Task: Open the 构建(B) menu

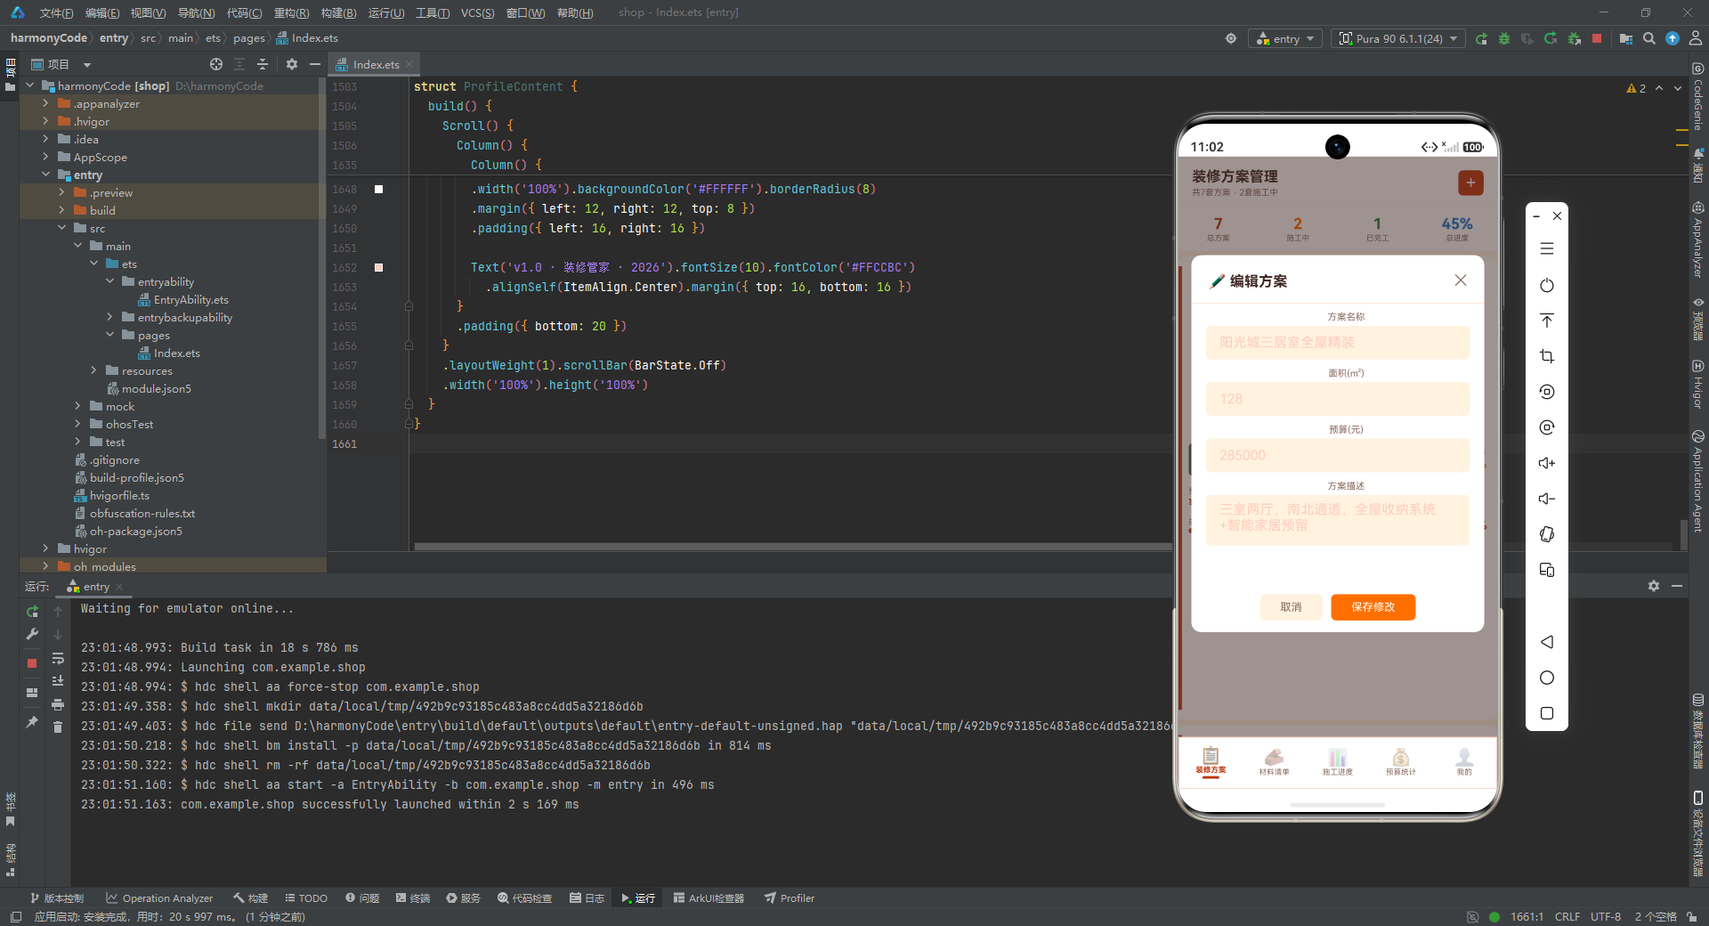Action: coord(338,12)
